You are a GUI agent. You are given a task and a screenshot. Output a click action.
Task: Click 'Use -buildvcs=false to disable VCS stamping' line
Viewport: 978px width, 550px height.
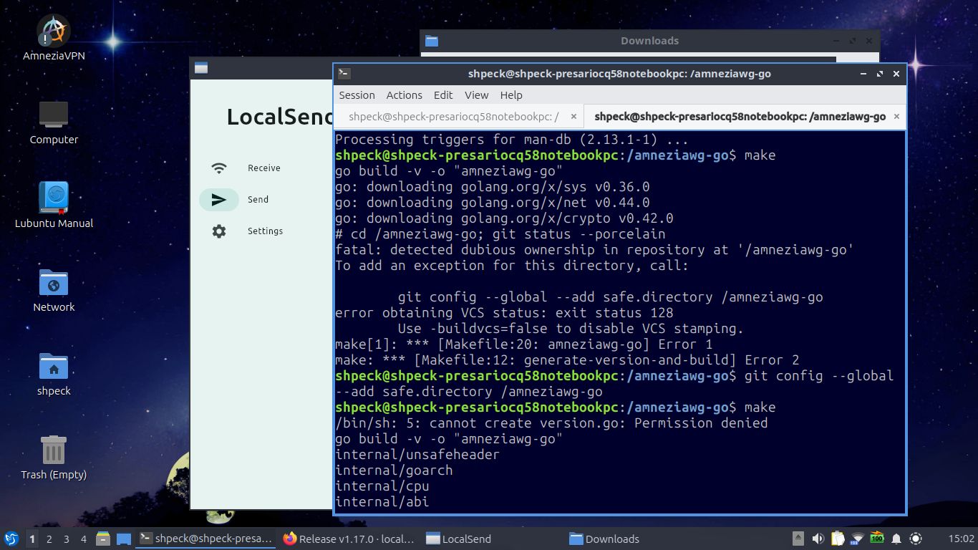click(x=571, y=329)
